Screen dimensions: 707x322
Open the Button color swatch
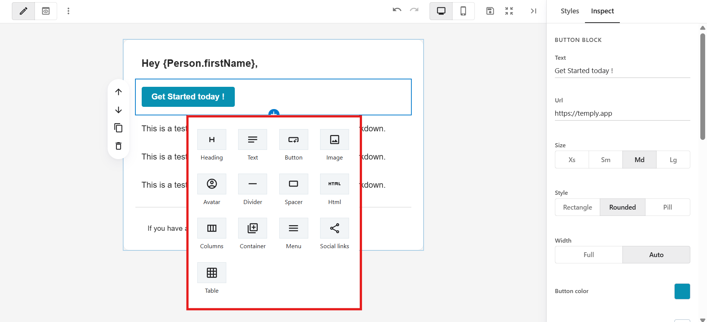682,291
